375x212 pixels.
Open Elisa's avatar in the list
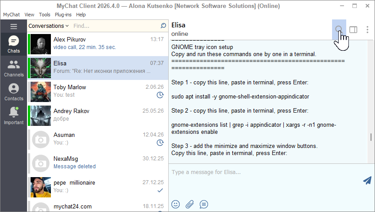[x=41, y=68]
